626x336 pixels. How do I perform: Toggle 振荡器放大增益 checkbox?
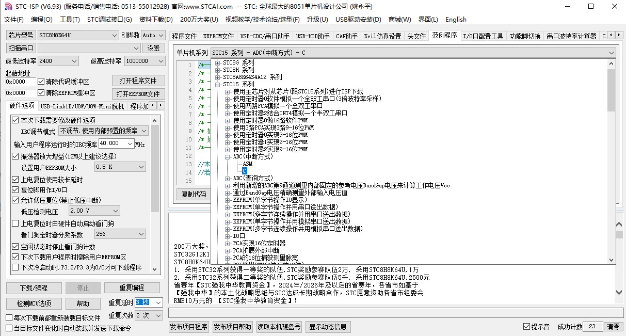coord(15,156)
